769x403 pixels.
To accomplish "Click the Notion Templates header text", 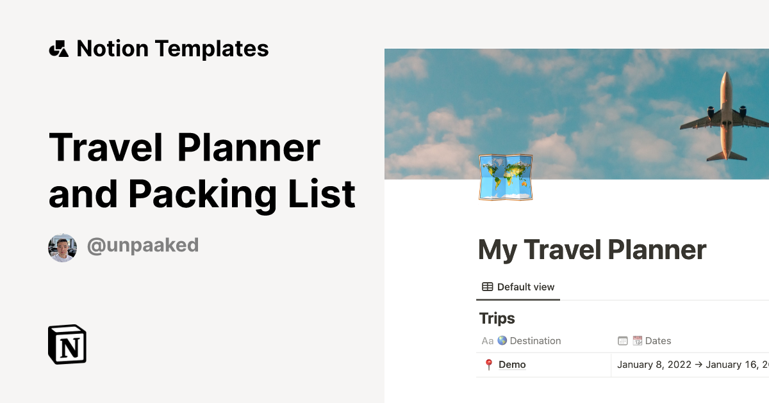I will point(173,48).
